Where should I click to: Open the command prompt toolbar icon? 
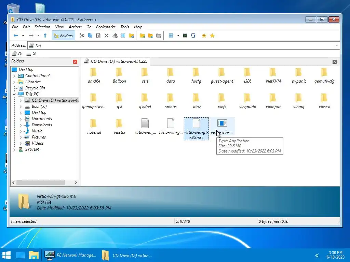[185, 35]
